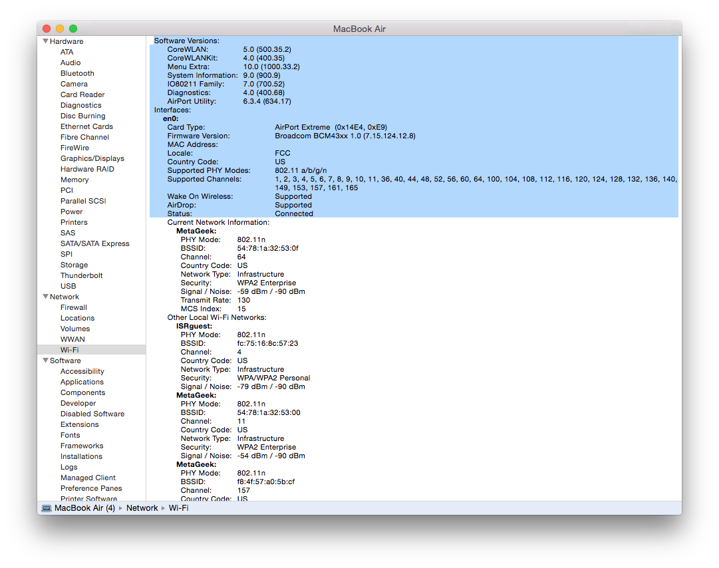Screen dimensions: 719x568
Task: Select Power in Hardware list
Action: 72,212
